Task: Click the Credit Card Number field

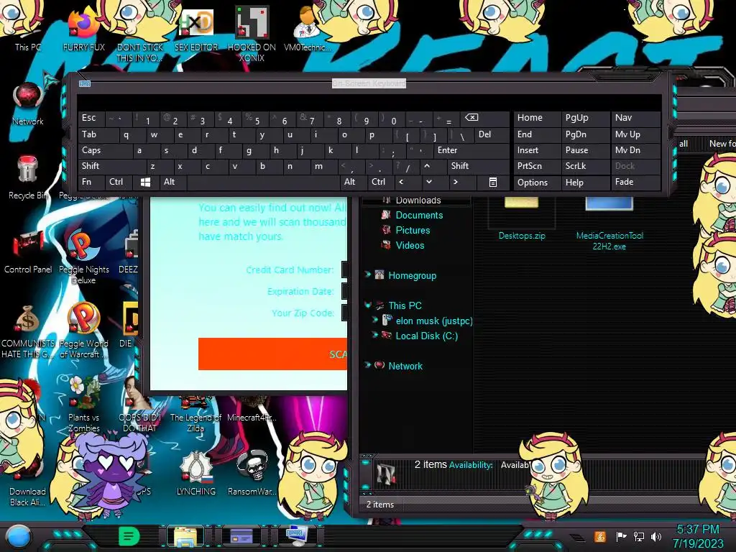Action: (x=344, y=270)
